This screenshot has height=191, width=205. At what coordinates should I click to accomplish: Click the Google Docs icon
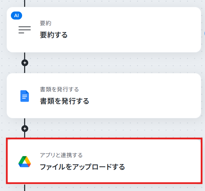click(24, 96)
